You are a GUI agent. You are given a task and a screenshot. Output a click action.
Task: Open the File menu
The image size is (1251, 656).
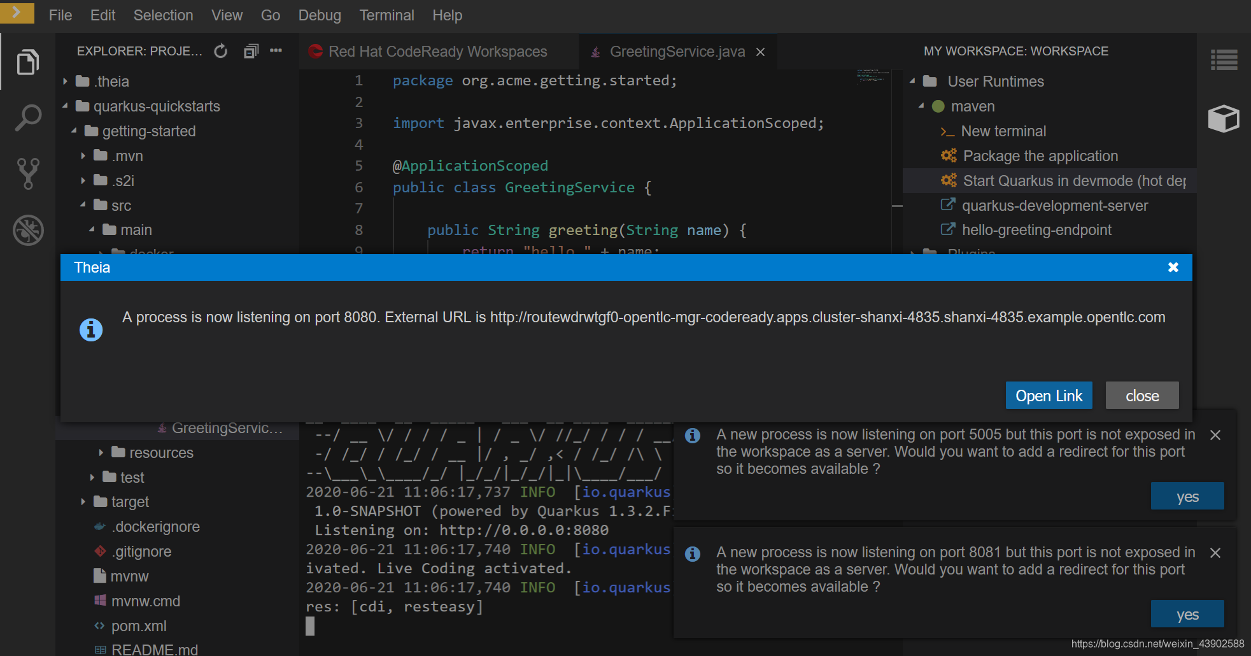click(60, 15)
